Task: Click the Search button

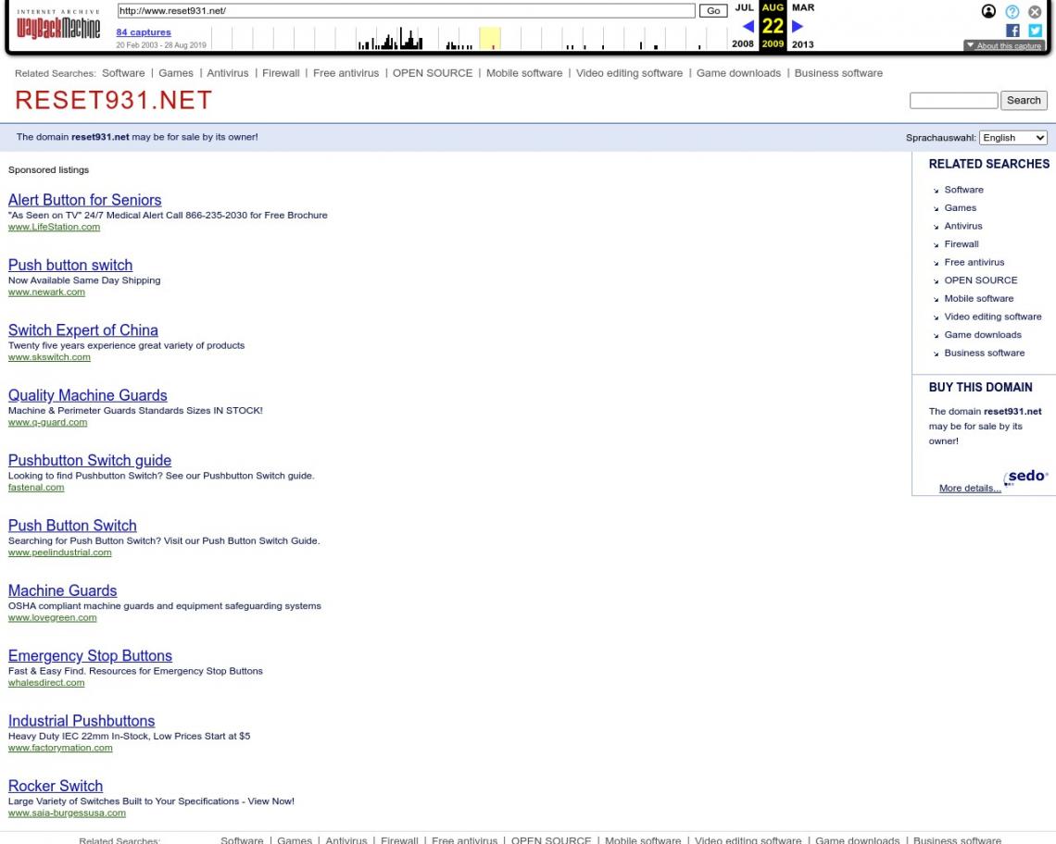Action: tap(1024, 100)
